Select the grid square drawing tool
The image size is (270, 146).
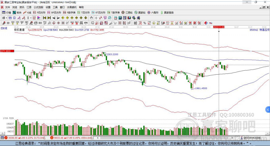(x=120, y=23)
